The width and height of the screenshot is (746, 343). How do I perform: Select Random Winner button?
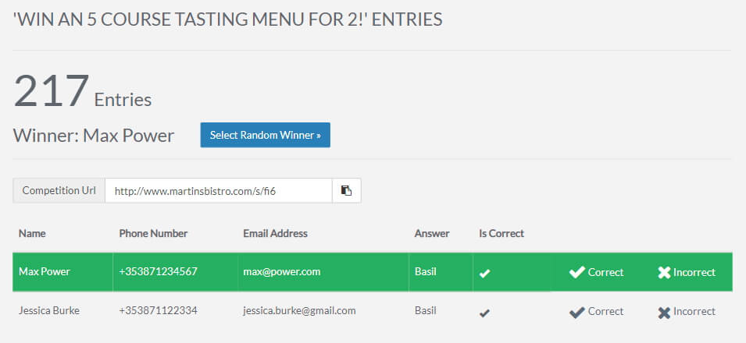click(265, 135)
